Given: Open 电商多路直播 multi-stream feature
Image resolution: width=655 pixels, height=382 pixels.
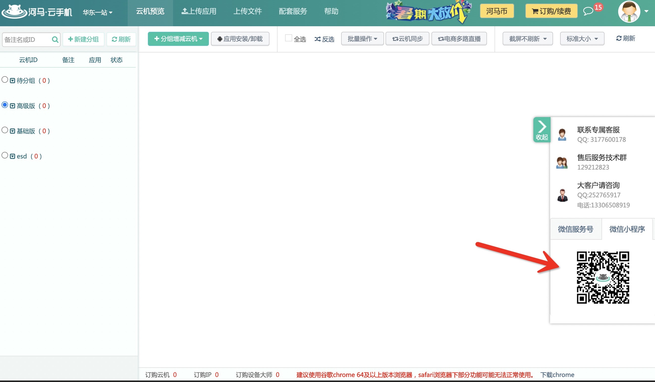Looking at the screenshot, I should coord(459,38).
